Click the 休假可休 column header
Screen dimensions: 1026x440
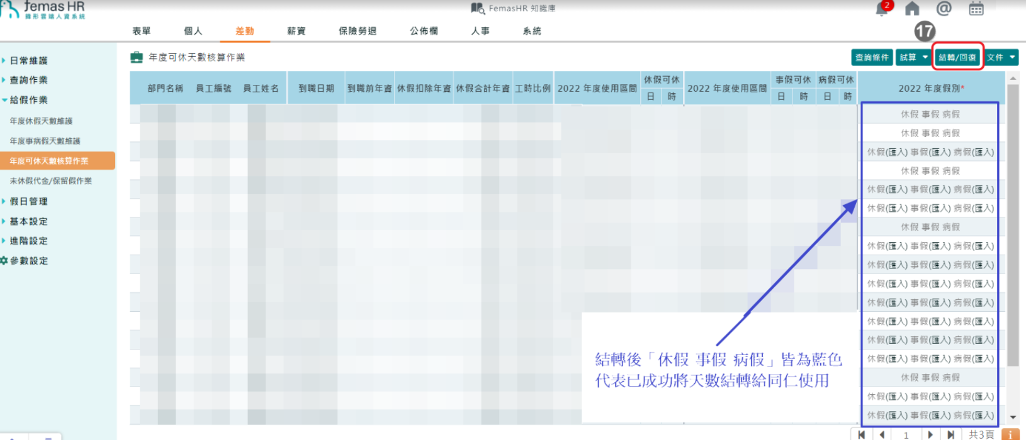coord(662,80)
